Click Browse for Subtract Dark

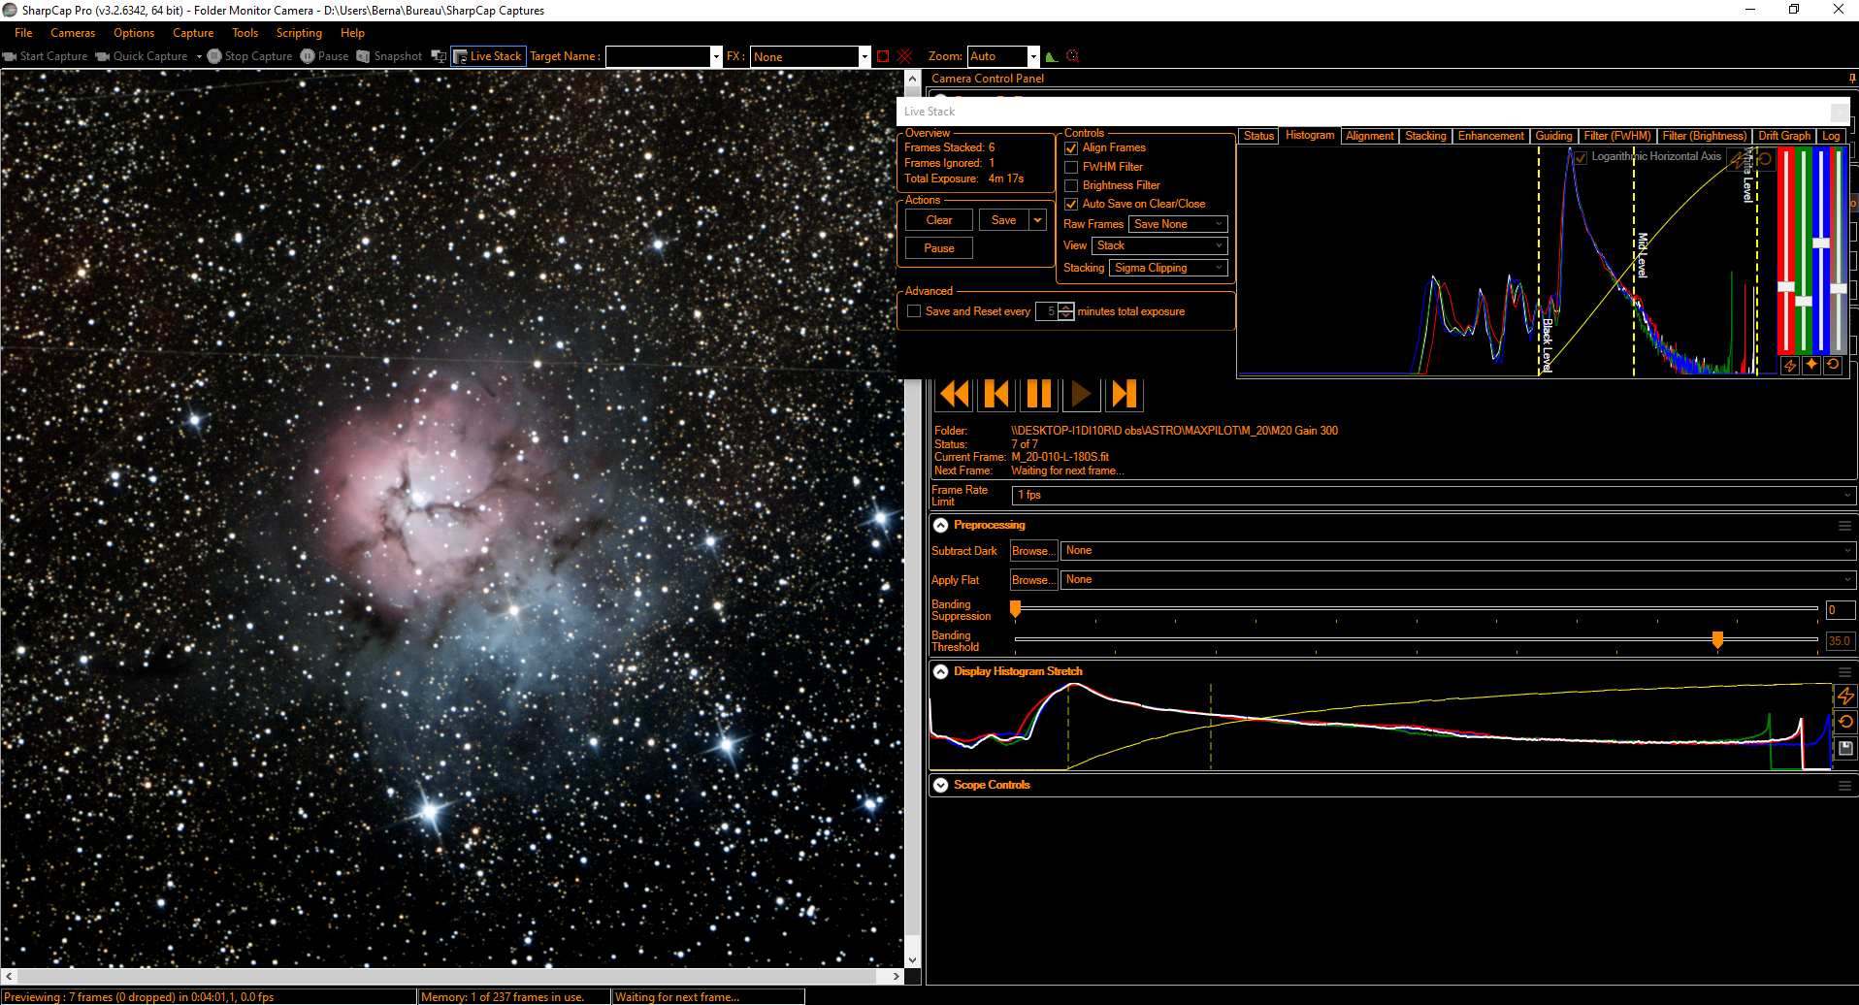[x=1033, y=551]
